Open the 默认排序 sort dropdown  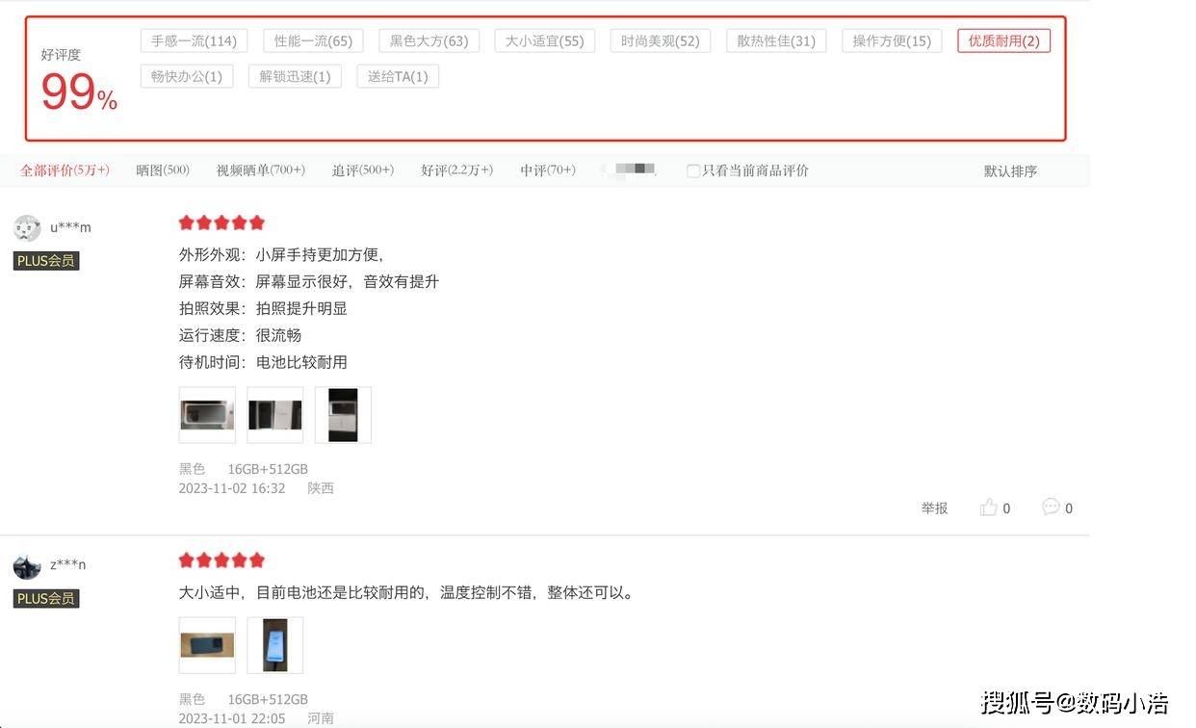pos(1010,170)
